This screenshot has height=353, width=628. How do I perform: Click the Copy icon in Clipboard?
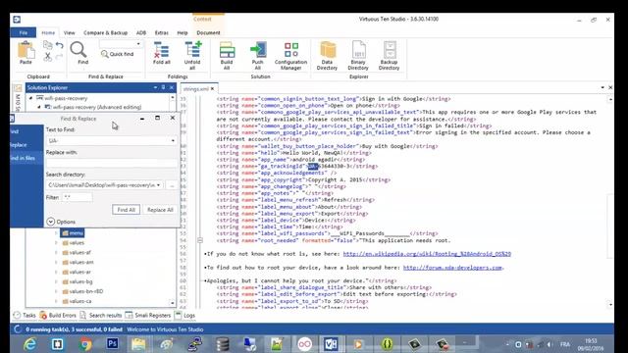point(48,45)
